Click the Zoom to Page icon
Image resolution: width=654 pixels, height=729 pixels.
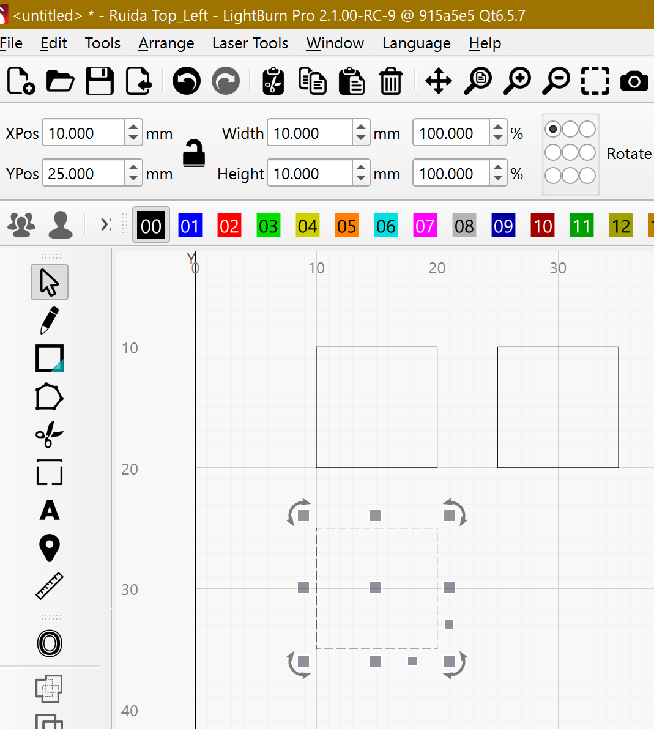point(478,81)
